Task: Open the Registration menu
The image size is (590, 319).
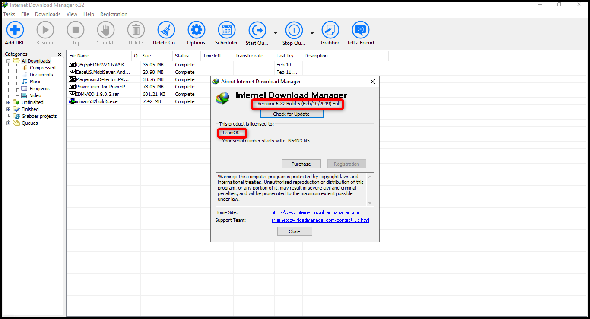Action: coord(114,14)
